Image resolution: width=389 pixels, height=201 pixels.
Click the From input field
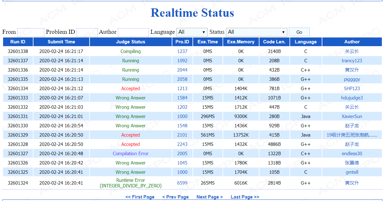[x=31, y=32]
